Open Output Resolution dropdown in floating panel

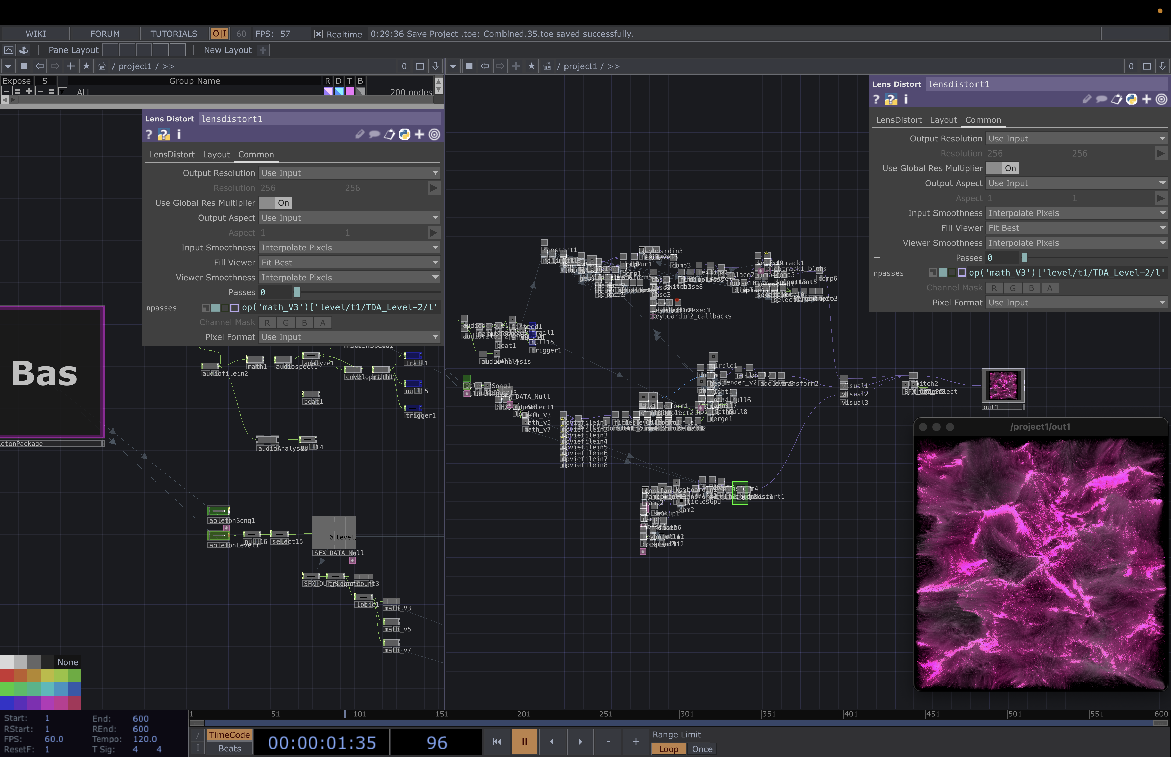click(x=349, y=173)
